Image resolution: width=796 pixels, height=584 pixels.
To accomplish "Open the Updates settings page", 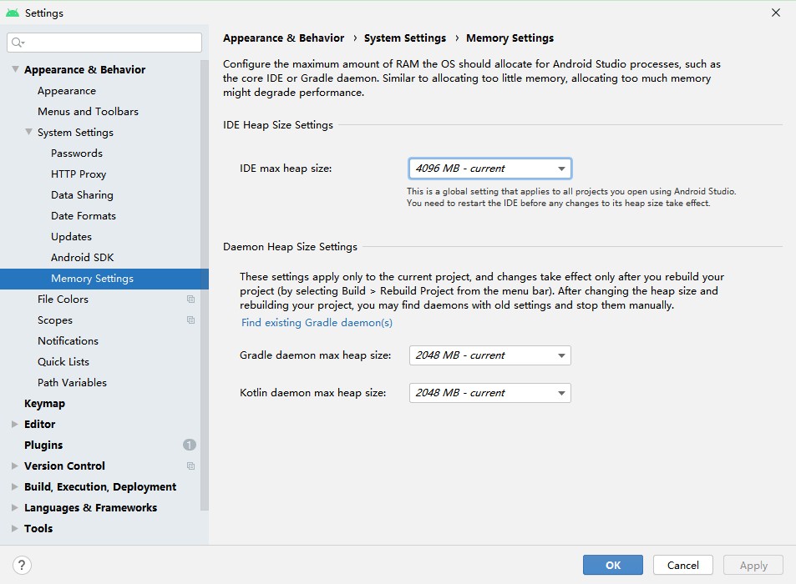I will click(x=71, y=237).
